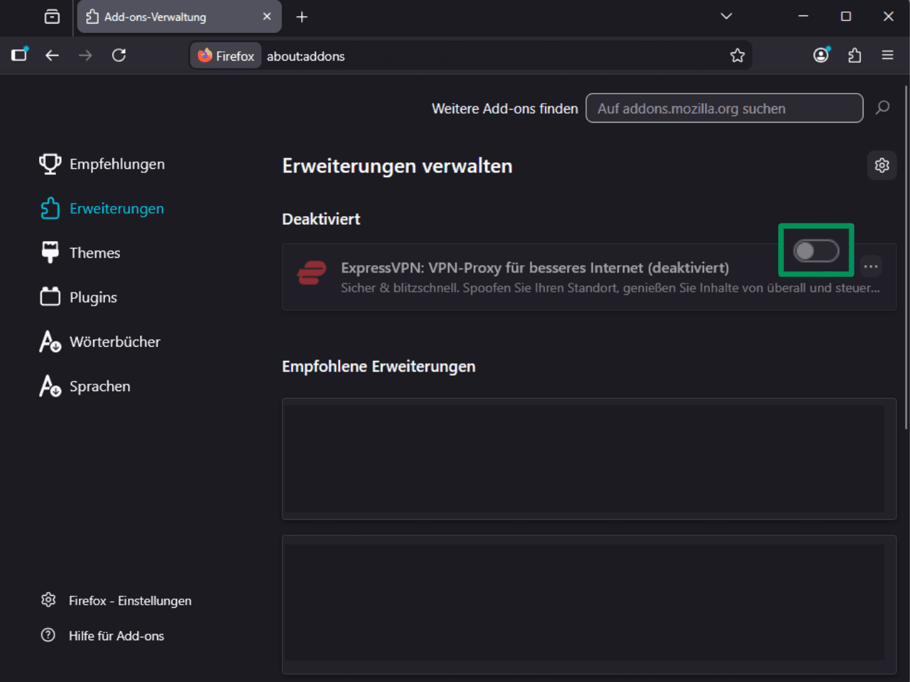Open Hilfe für Add-ons
The image size is (910, 682).
(x=116, y=636)
